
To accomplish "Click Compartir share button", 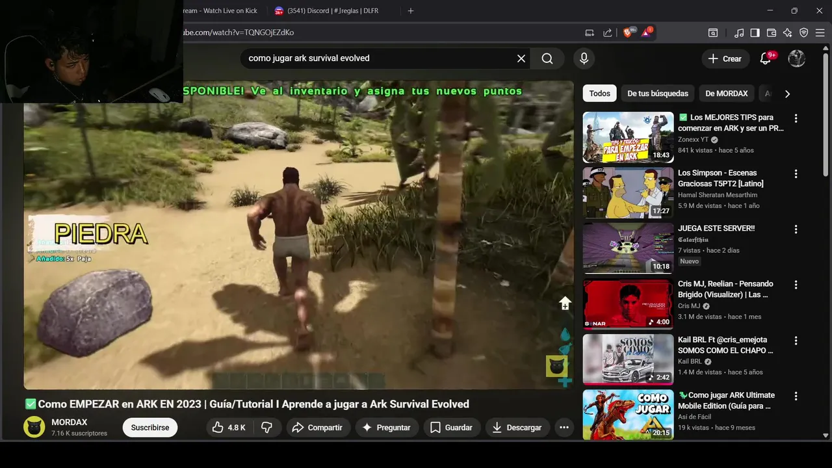I will pyautogui.click(x=317, y=427).
